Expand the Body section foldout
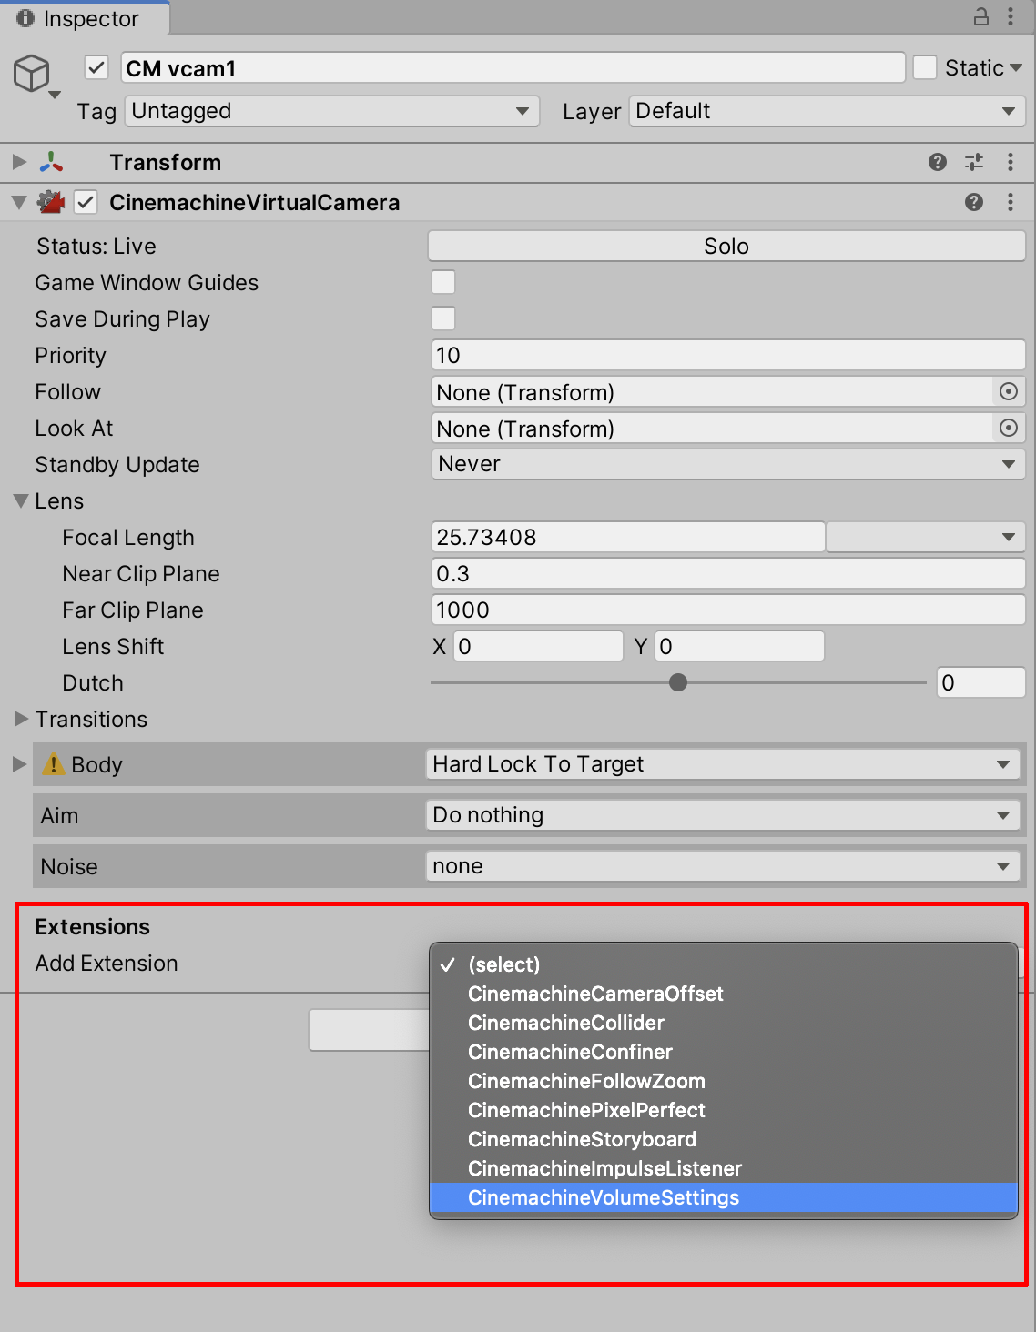Image resolution: width=1036 pixels, height=1332 pixels. click(19, 764)
